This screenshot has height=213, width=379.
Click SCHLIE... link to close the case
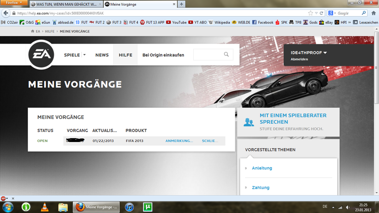pyautogui.click(x=210, y=141)
